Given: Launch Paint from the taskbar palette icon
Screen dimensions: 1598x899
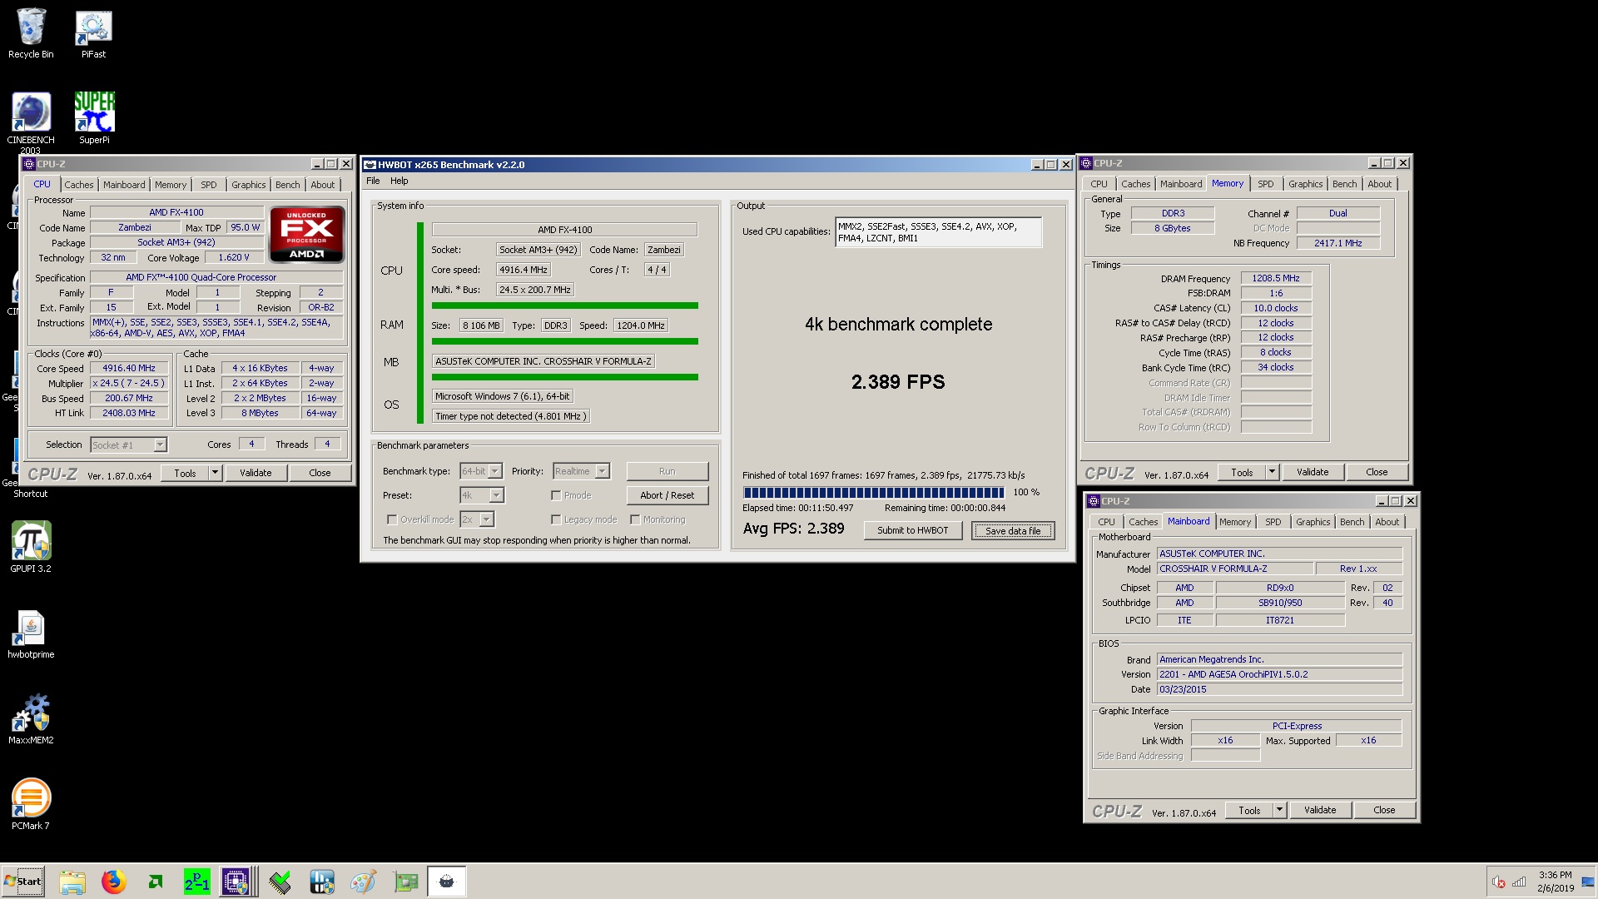Looking at the screenshot, I should click(x=364, y=882).
